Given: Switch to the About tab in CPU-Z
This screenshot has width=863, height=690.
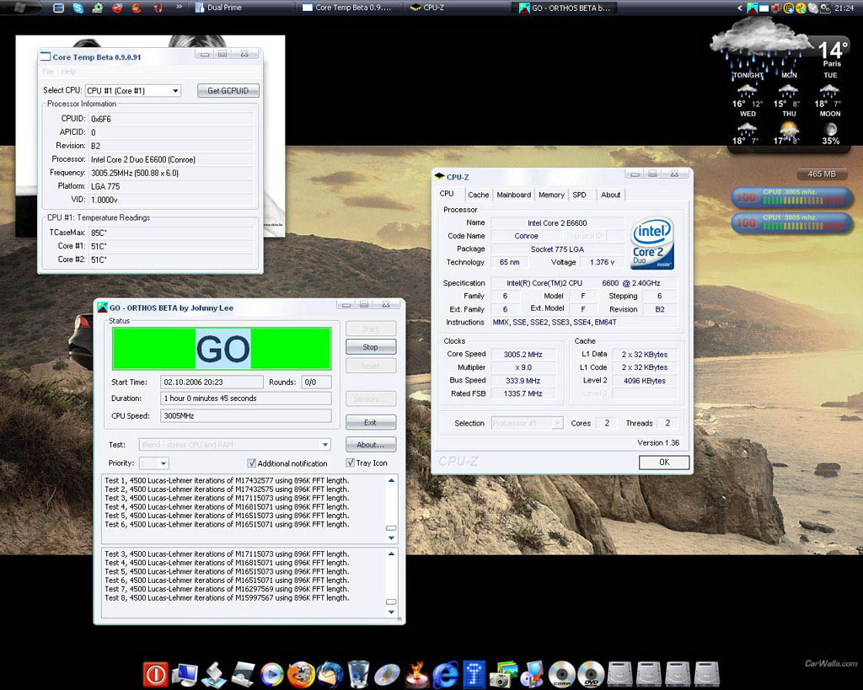Looking at the screenshot, I should [610, 195].
